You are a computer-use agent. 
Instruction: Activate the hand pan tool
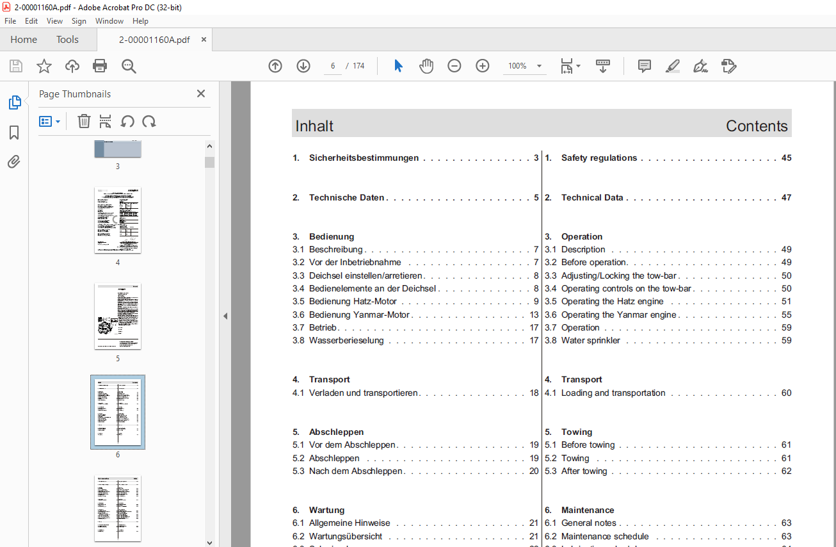(426, 66)
